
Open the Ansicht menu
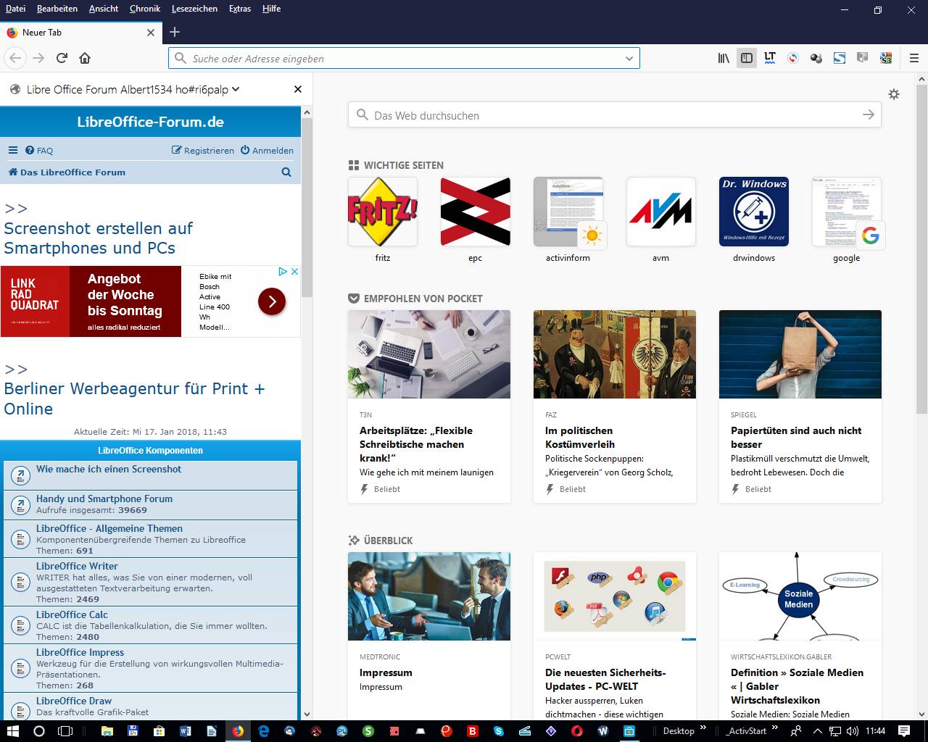(104, 9)
